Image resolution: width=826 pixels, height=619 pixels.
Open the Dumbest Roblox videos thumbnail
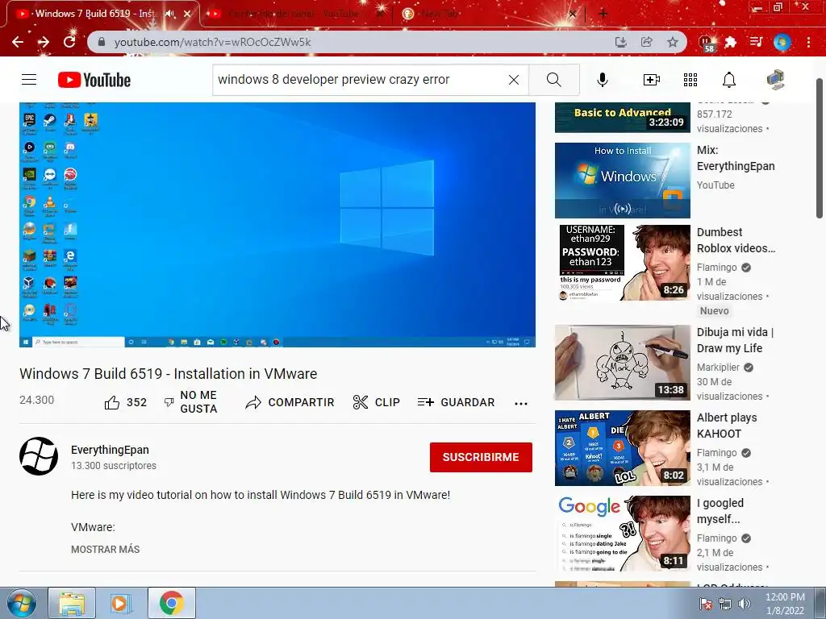[622, 263]
